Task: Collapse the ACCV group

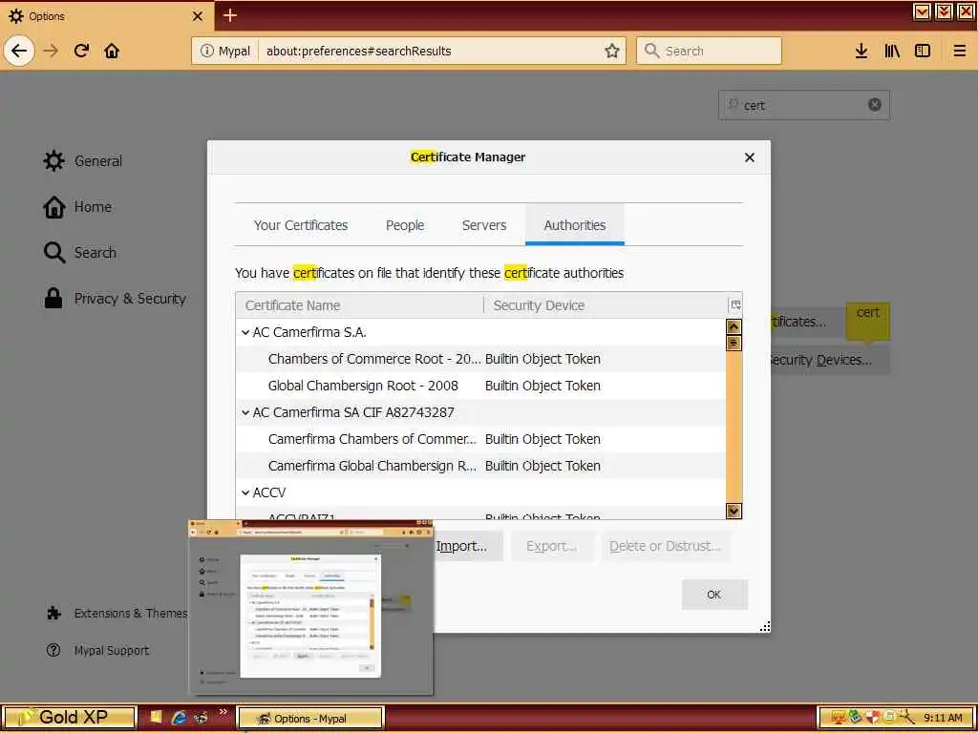Action: (245, 492)
